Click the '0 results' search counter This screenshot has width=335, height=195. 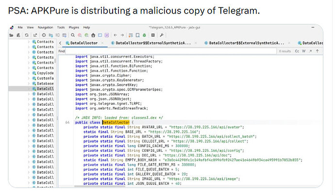pos(285,51)
